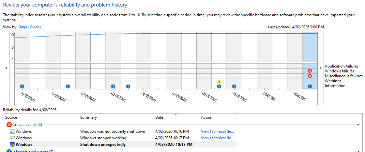Screen dimensions: 365x152
Task: Collapse the Informational events group chevron
Action: point(358,151)
